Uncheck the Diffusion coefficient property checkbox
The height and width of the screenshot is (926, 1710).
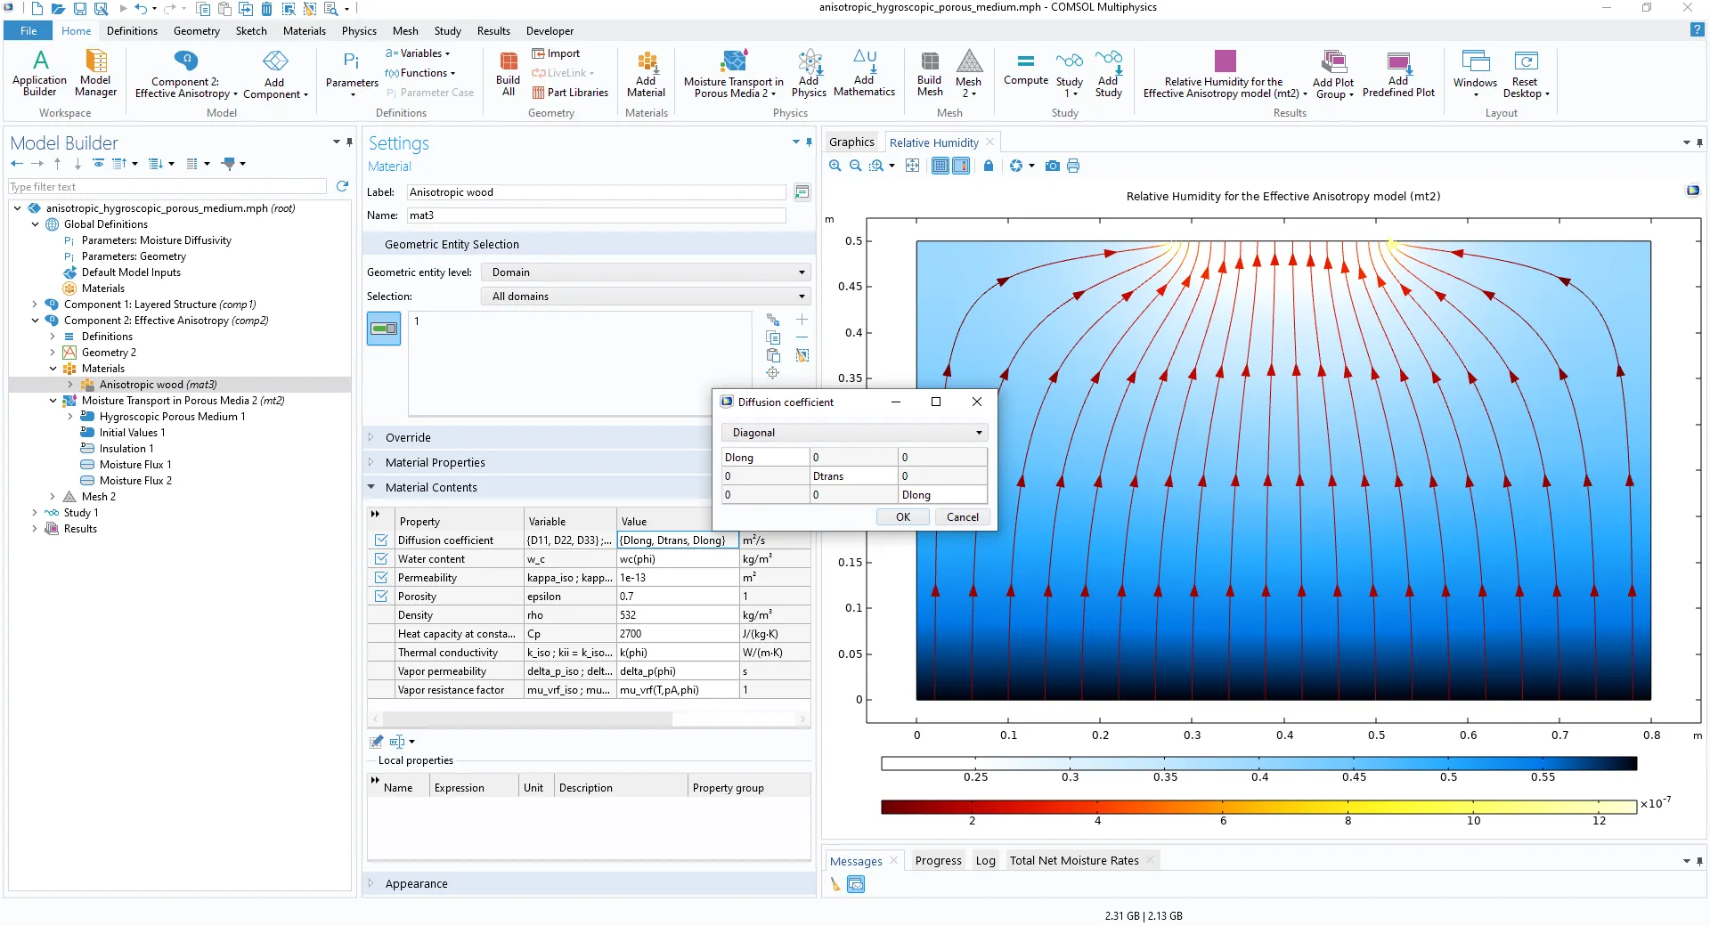click(x=381, y=540)
